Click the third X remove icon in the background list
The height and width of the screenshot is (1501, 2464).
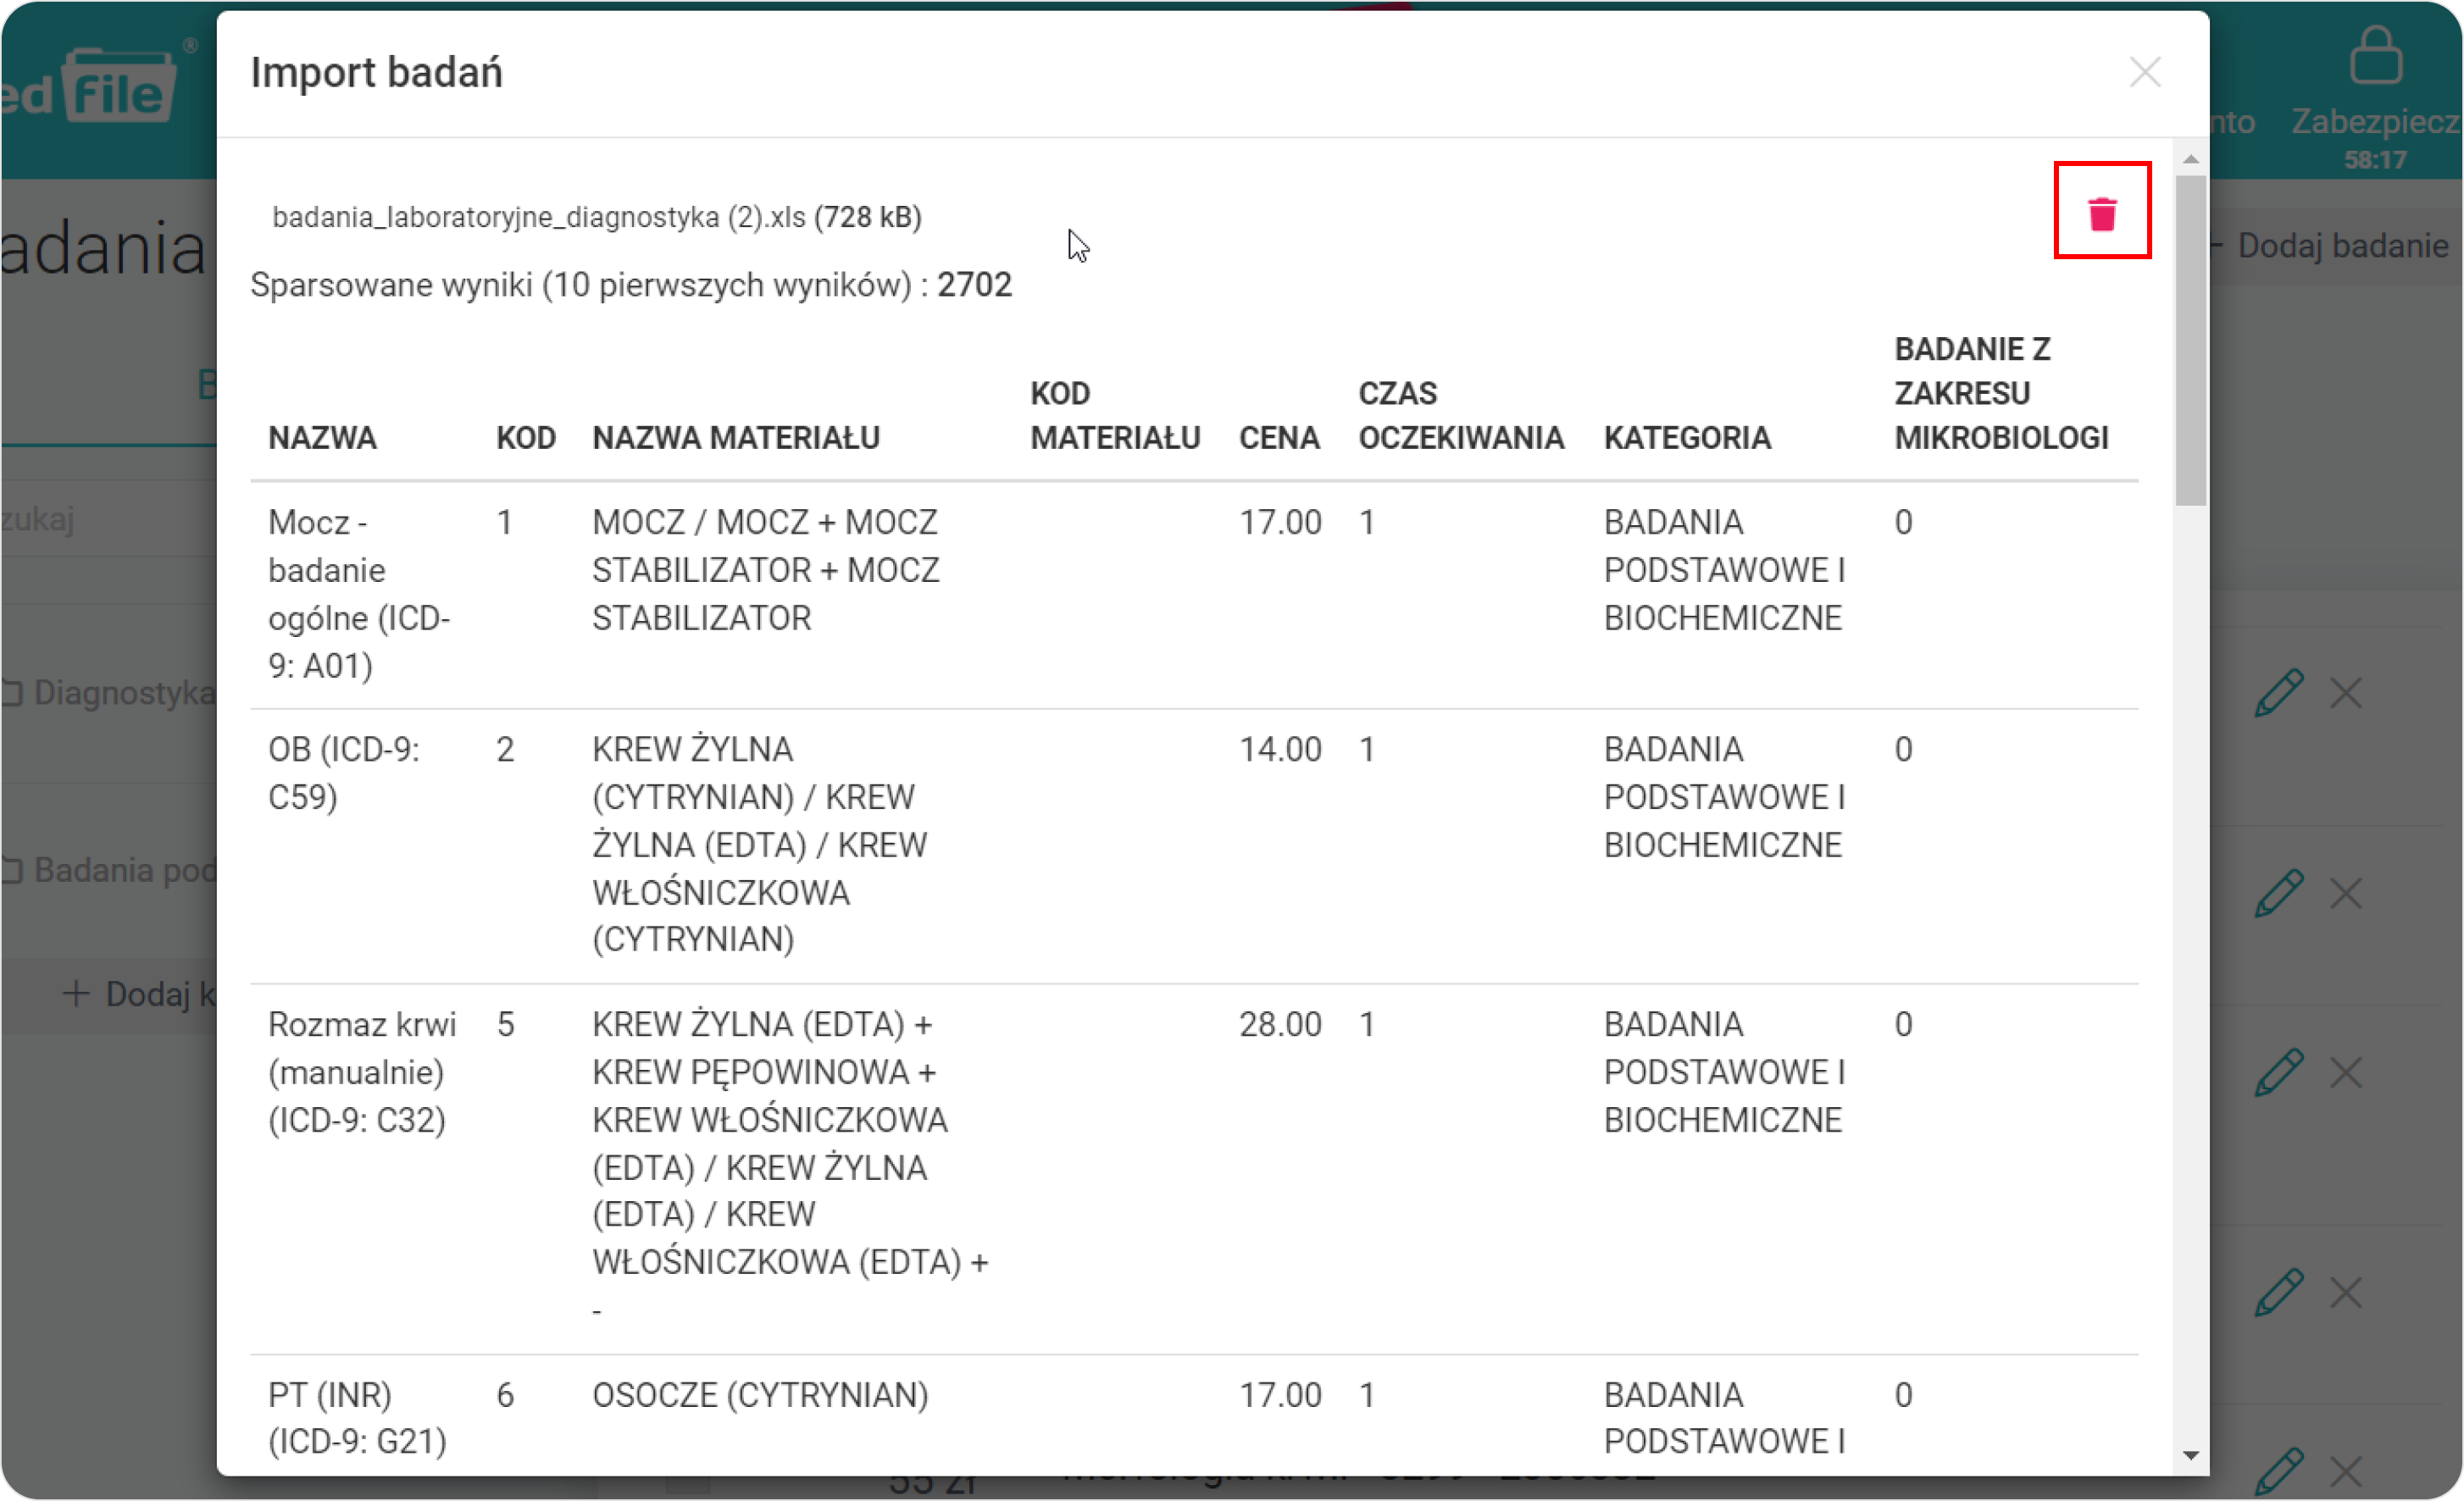click(x=2345, y=1073)
